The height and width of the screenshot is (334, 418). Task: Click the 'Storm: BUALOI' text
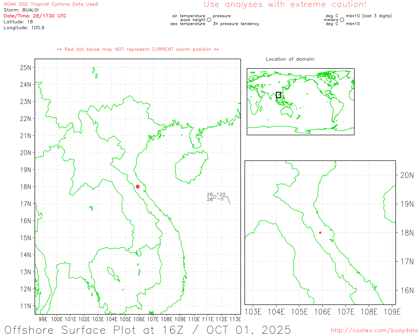tap(21, 10)
